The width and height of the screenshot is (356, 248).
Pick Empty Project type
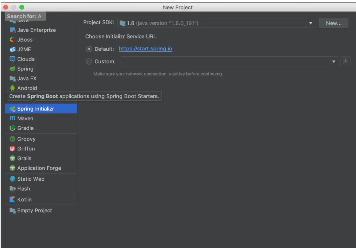point(41,210)
